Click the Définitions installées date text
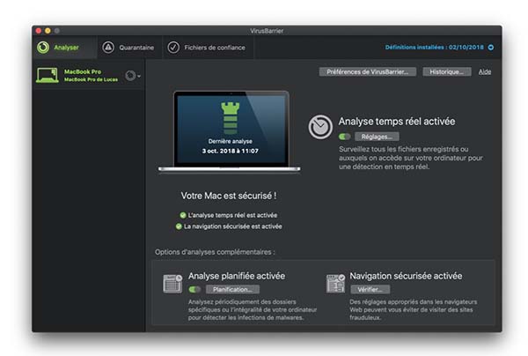Viewport: 528px width, 356px height. coord(435,48)
